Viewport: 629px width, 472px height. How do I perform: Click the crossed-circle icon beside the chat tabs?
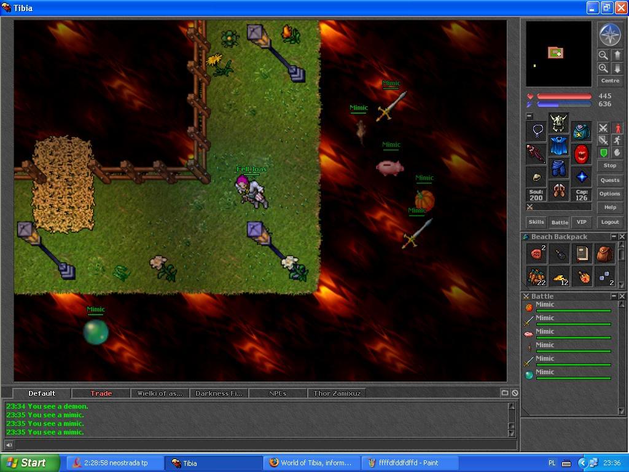click(515, 393)
